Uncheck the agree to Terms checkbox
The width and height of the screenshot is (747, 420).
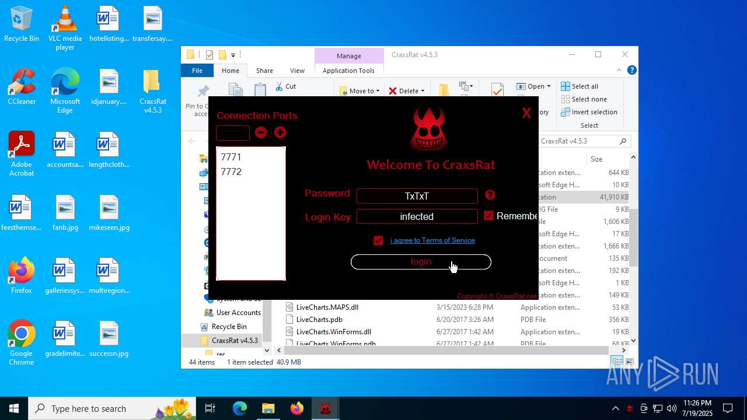[378, 240]
